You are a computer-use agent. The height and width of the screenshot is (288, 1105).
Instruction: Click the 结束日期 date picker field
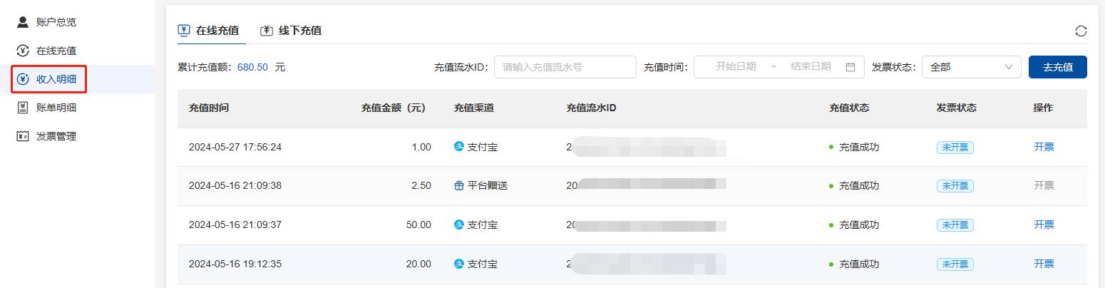coord(811,67)
